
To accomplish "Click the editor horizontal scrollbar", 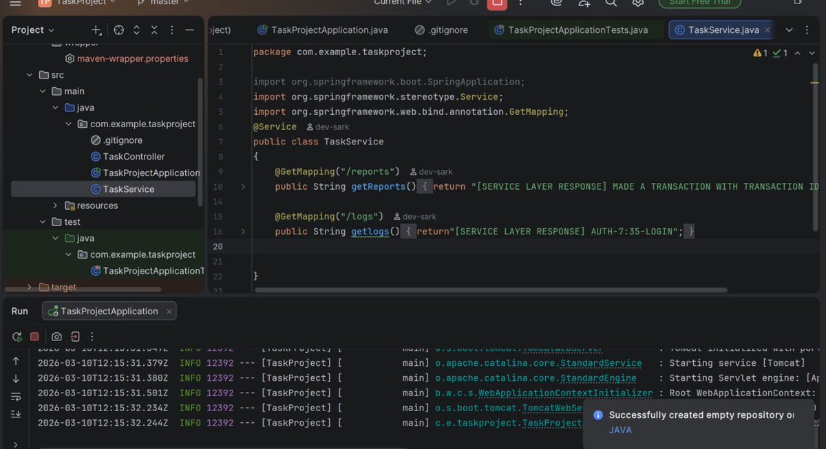I will [490, 290].
